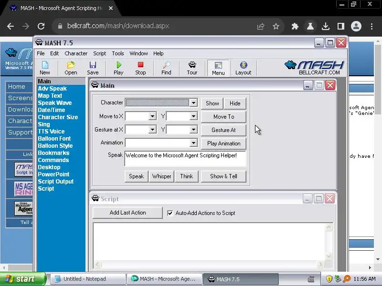Expand the Character dropdown
Viewport: 382px width, 286px height.
click(x=193, y=103)
